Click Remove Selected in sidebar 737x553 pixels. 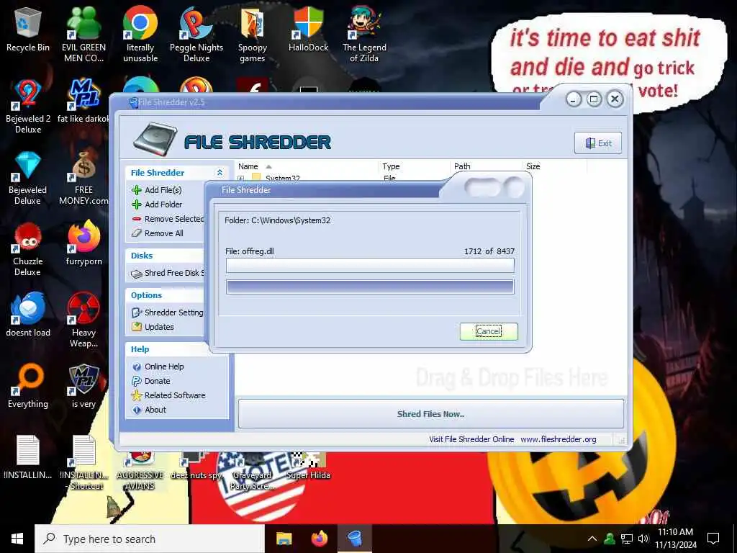click(168, 219)
